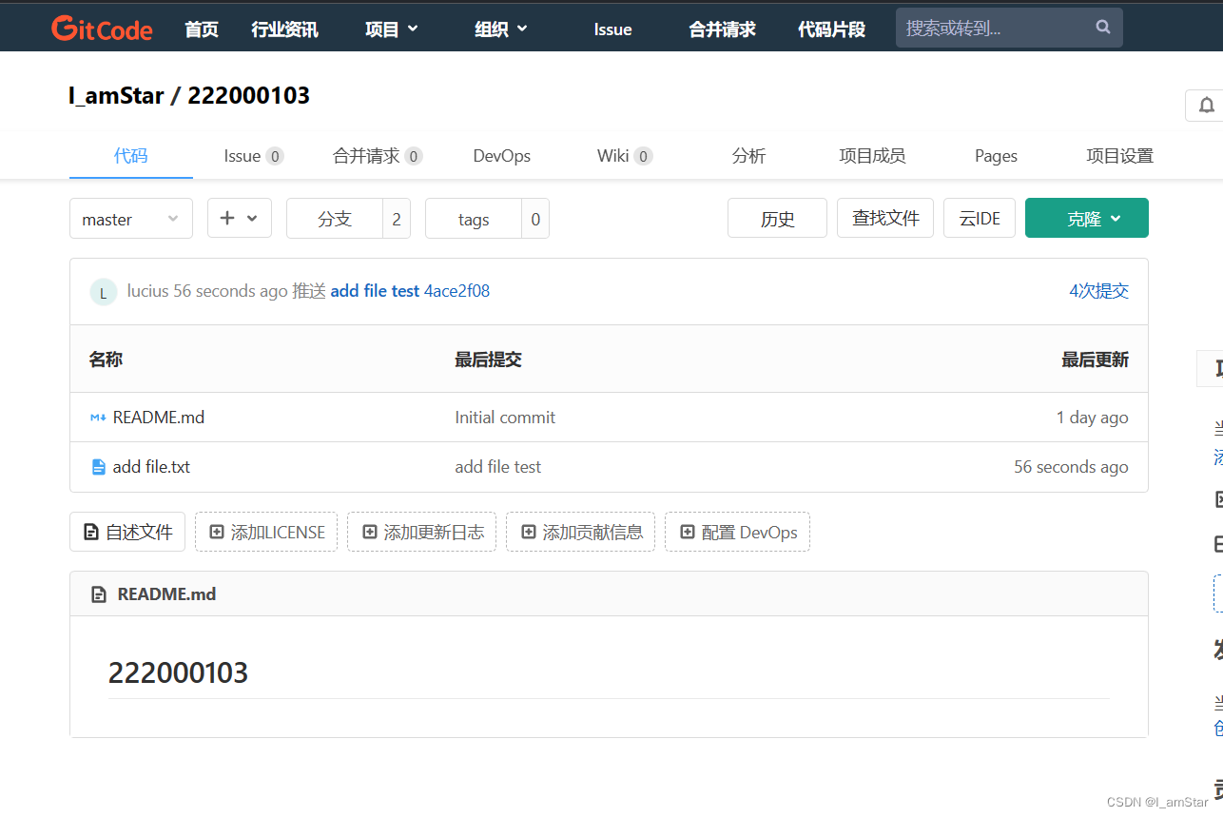Click the branch count 2
This screenshot has height=817, width=1223.
tap(397, 219)
